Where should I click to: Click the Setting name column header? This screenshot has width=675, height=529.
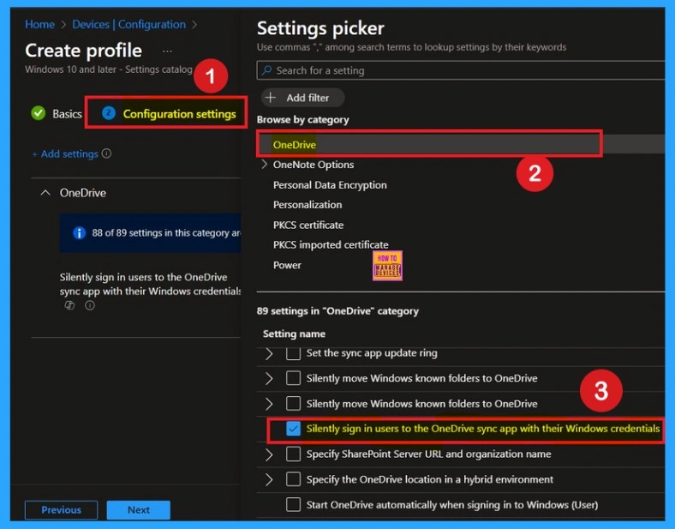(294, 334)
